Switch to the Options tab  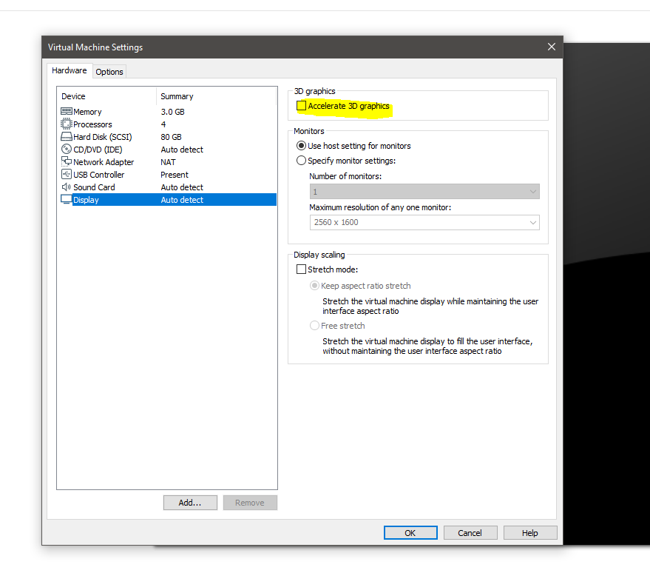pyautogui.click(x=109, y=72)
